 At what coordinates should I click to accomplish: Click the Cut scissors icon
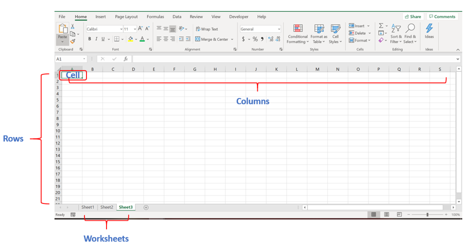coord(72,26)
